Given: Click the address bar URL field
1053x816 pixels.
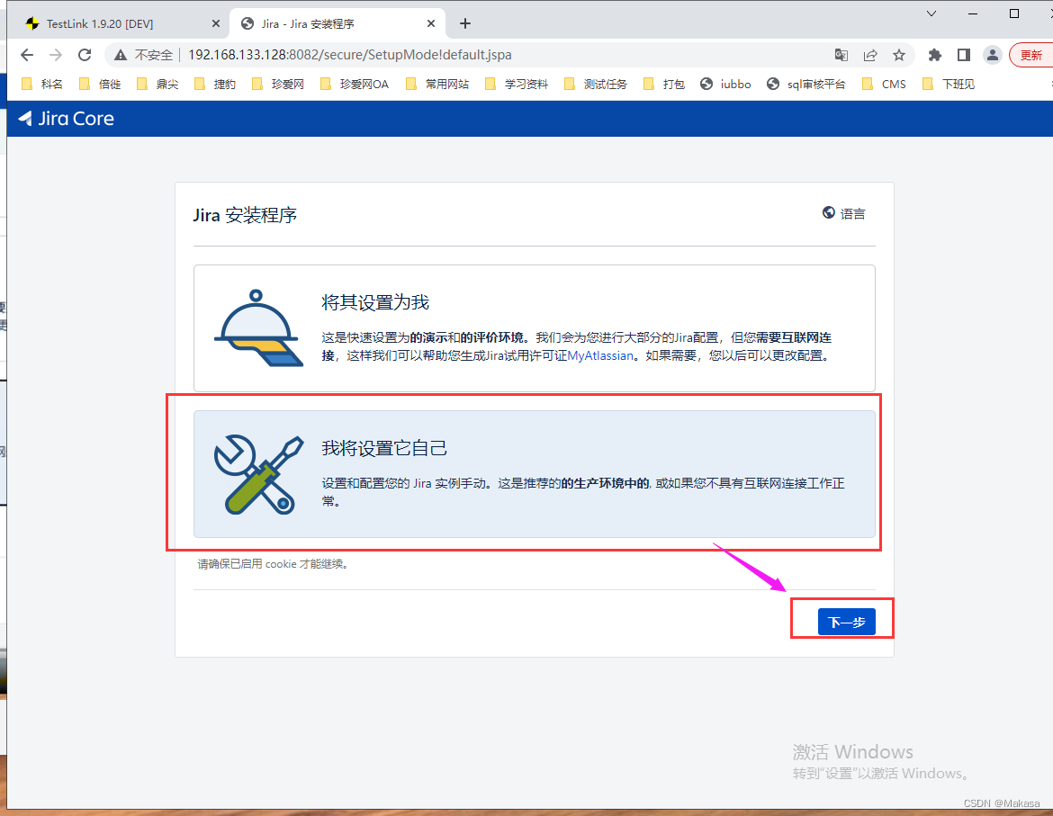Looking at the screenshot, I should pyautogui.click(x=349, y=55).
